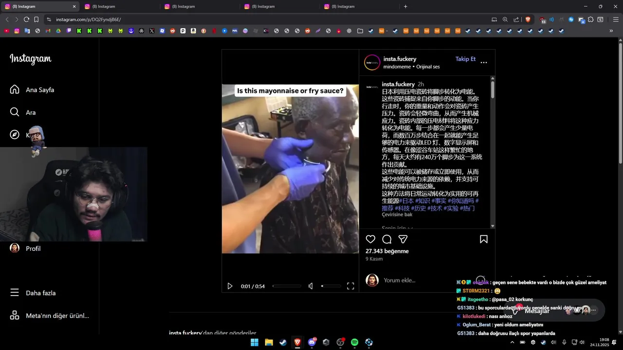This screenshot has width=623, height=350.
Task: Open Steam from the taskbar
Action: tap(283, 342)
